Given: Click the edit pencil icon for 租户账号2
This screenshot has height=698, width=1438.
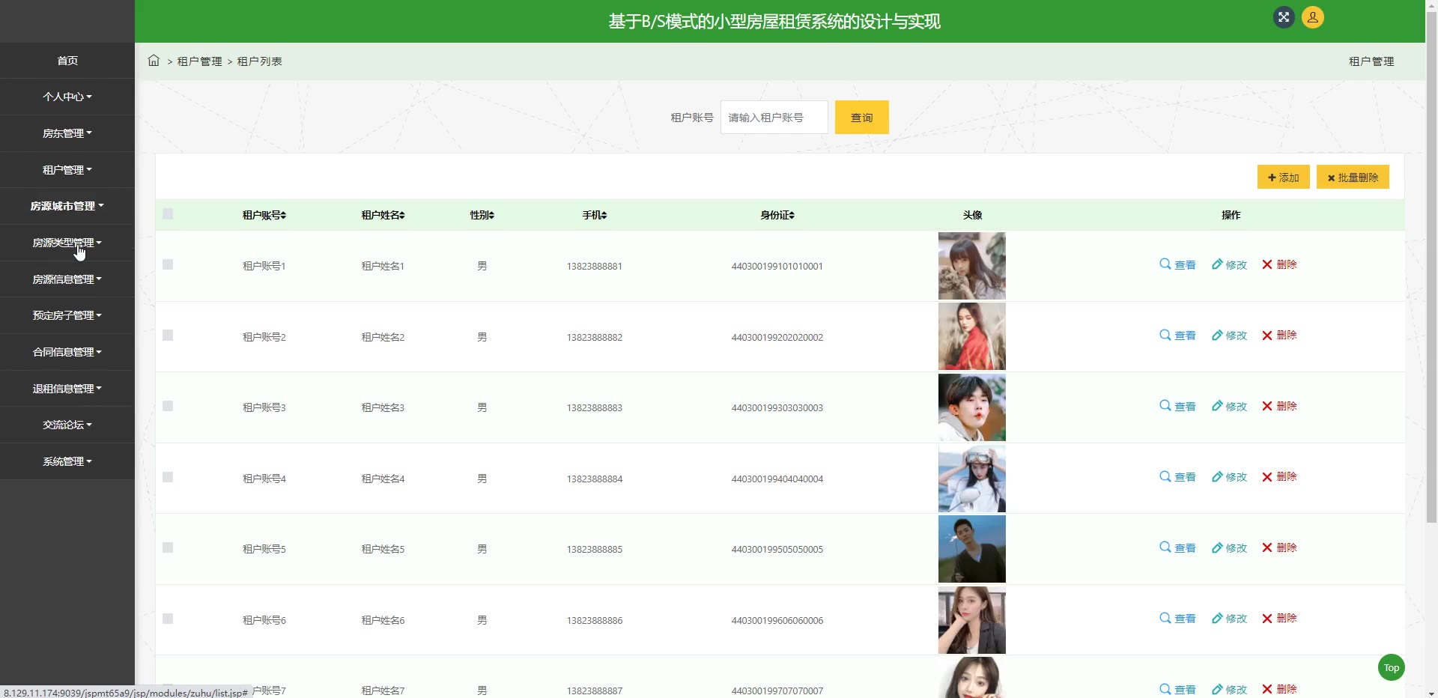Looking at the screenshot, I should 1217,336.
